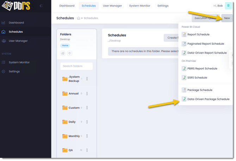Select the Settings gear in sidebar
The height and width of the screenshot is (161, 236).
(x=4, y=72)
